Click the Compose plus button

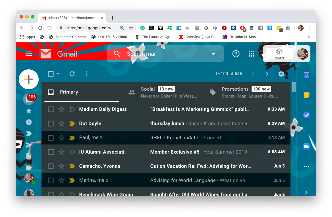pyautogui.click(x=29, y=79)
